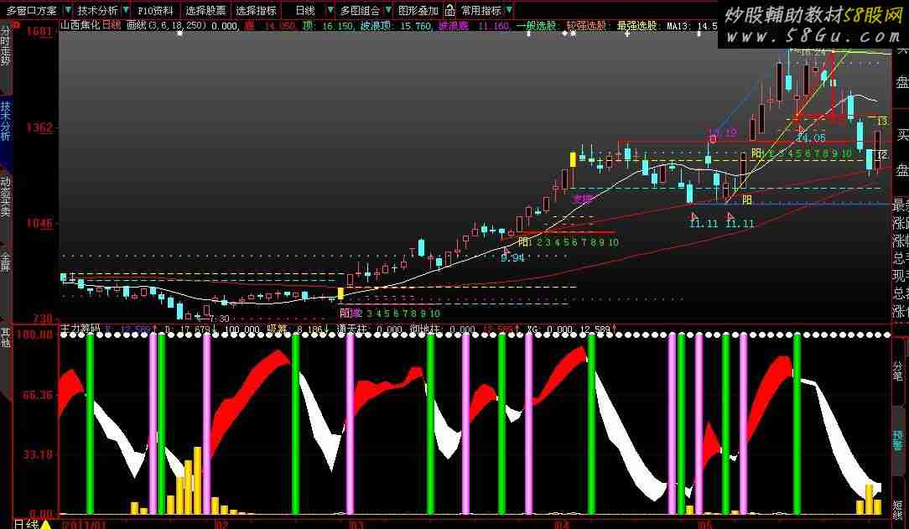This screenshot has width=909, height=529.
Task: Click the 1681 price axis label
Action: tap(39, 31)
